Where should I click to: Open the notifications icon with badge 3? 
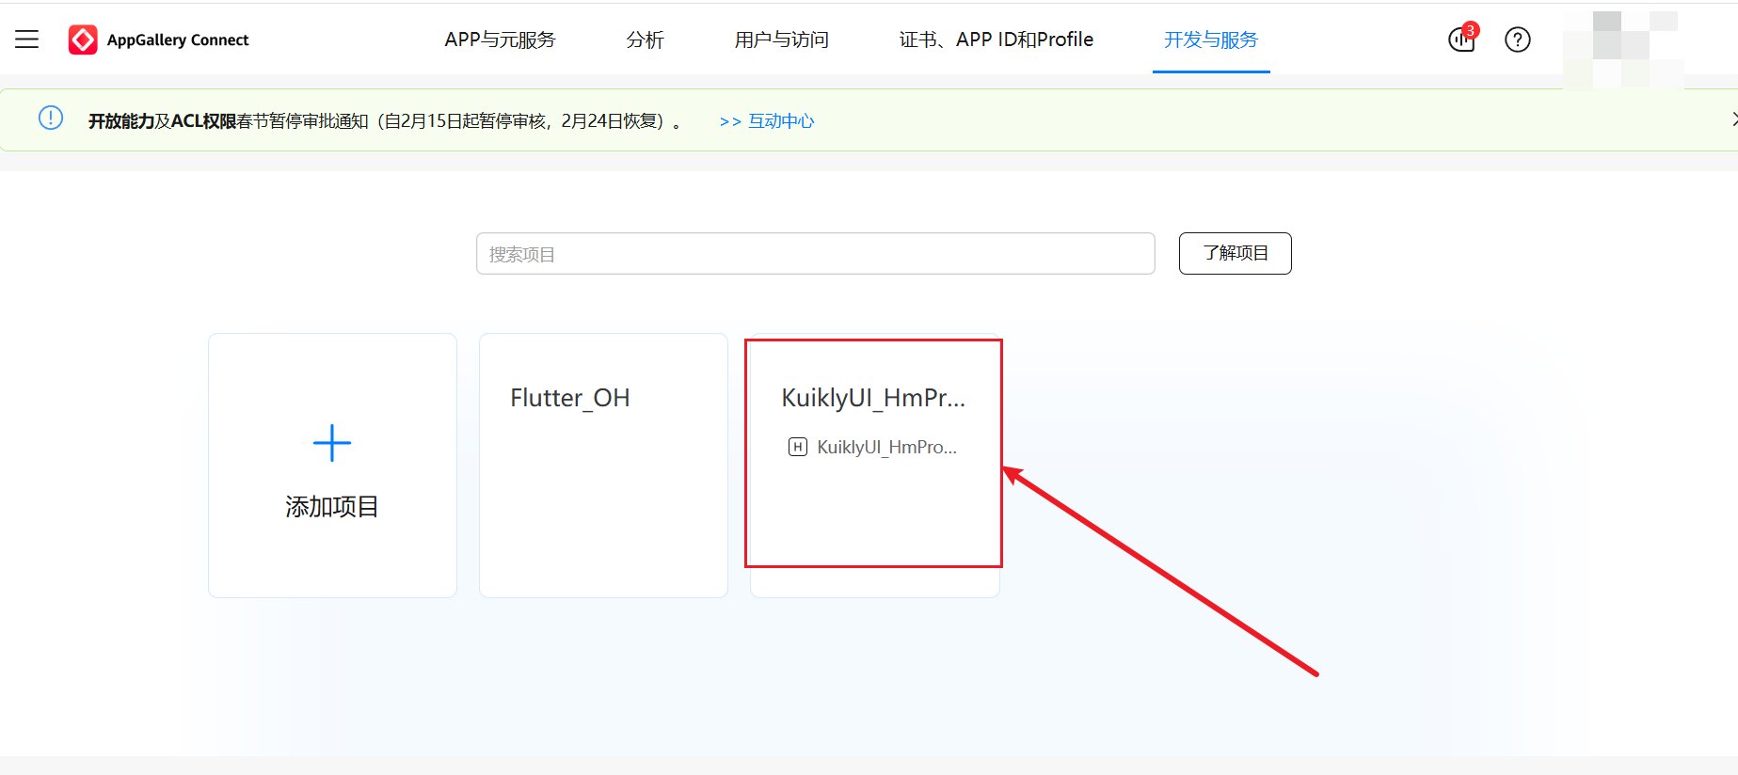tap(1462, 39)
